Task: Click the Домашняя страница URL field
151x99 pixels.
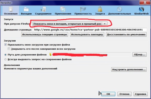Action: (x=90, y=30)
